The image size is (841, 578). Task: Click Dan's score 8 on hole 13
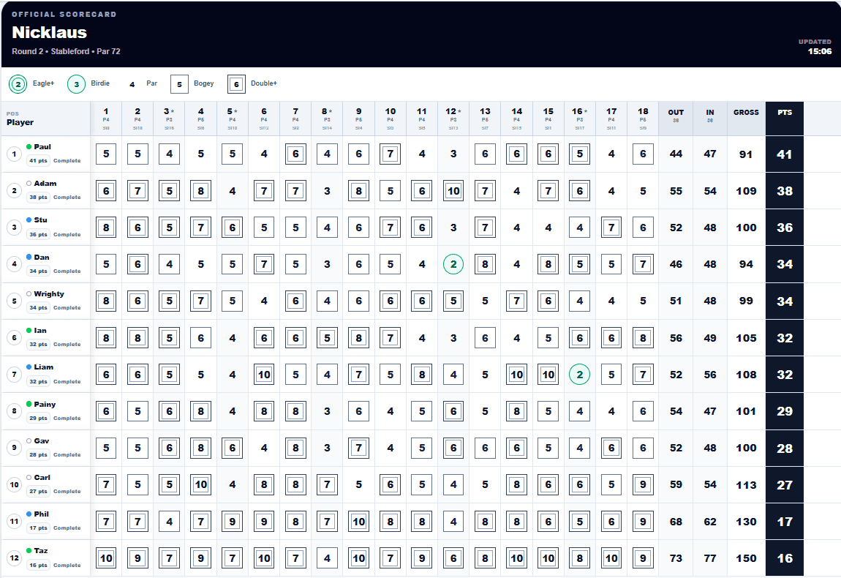pyautogui.click(x=485, y=264)
